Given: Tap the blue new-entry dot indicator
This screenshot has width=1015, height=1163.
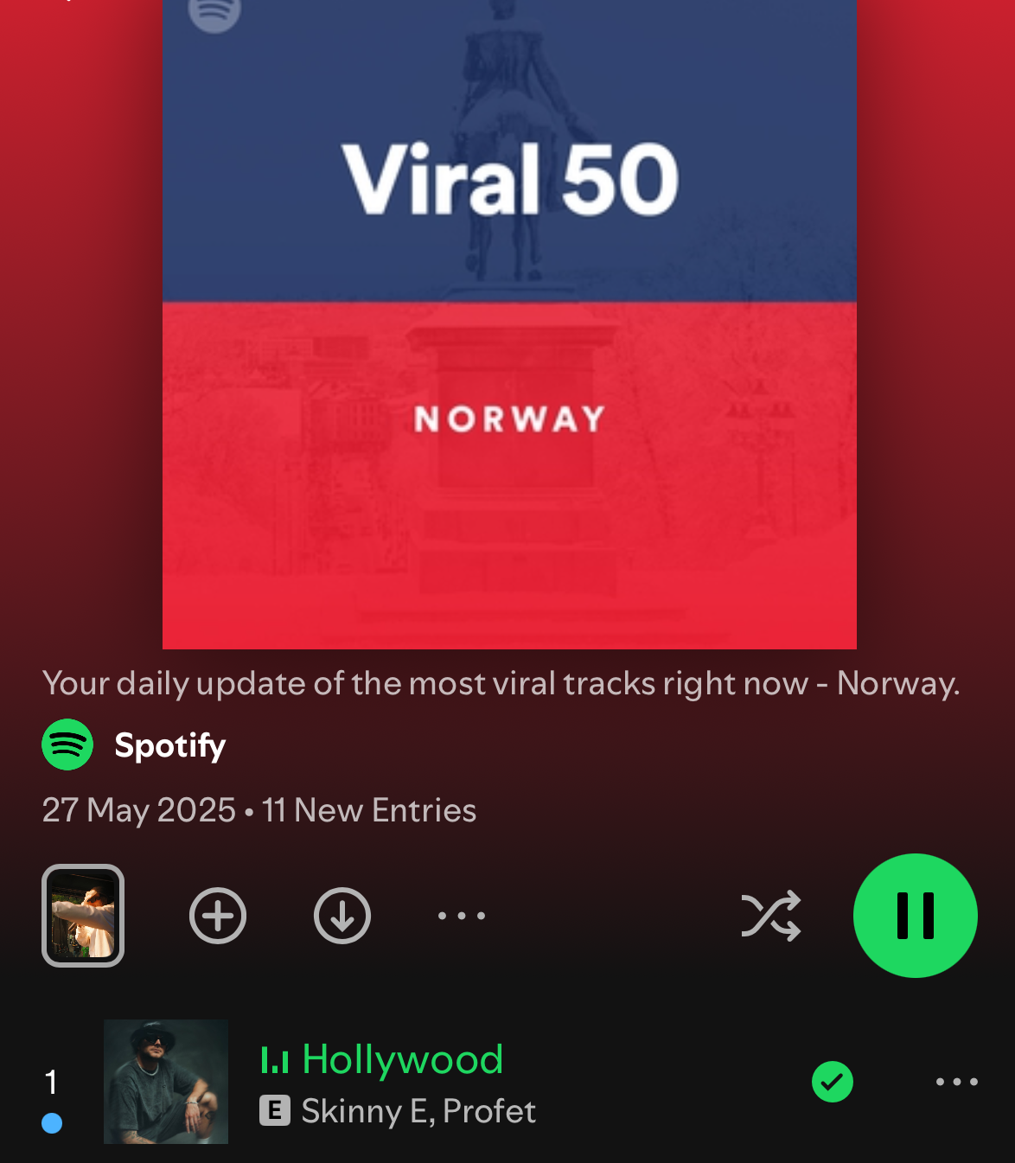Looking at the screenshot, I should point(52,1123).
